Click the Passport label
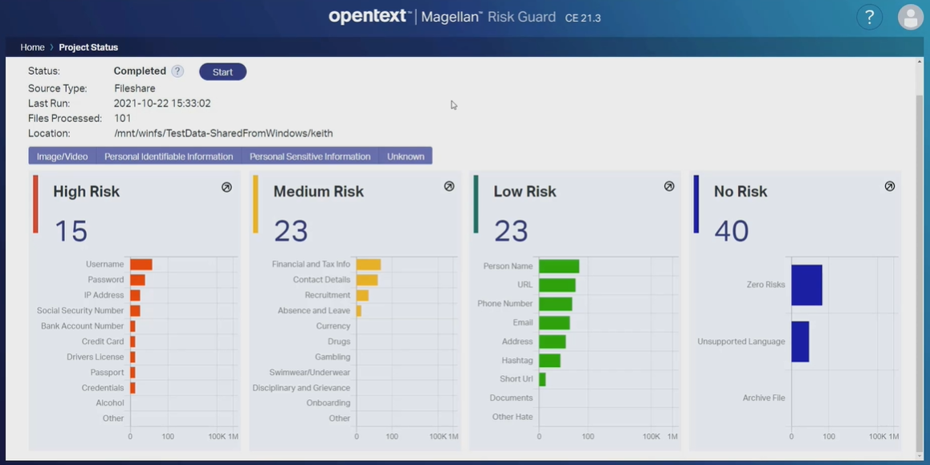Viewport: 930px width, 465px height. point(108,373)
